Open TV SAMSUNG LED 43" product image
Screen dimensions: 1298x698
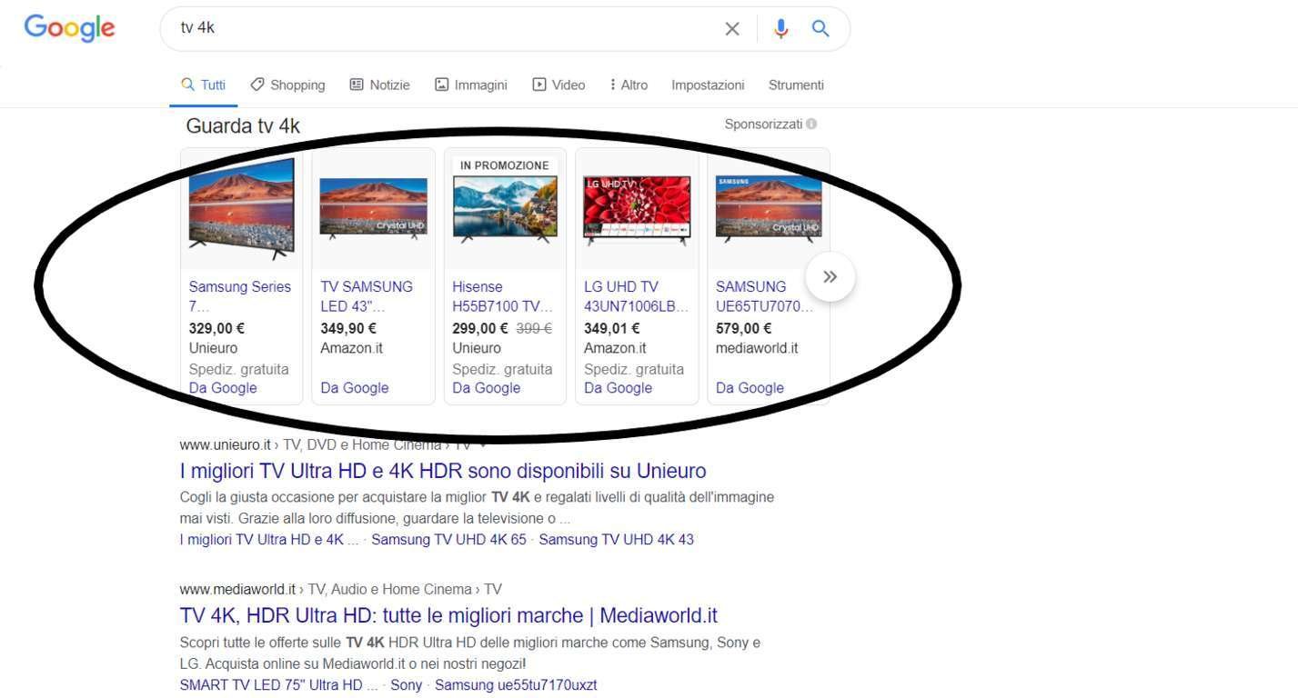(x=373, y=208)
